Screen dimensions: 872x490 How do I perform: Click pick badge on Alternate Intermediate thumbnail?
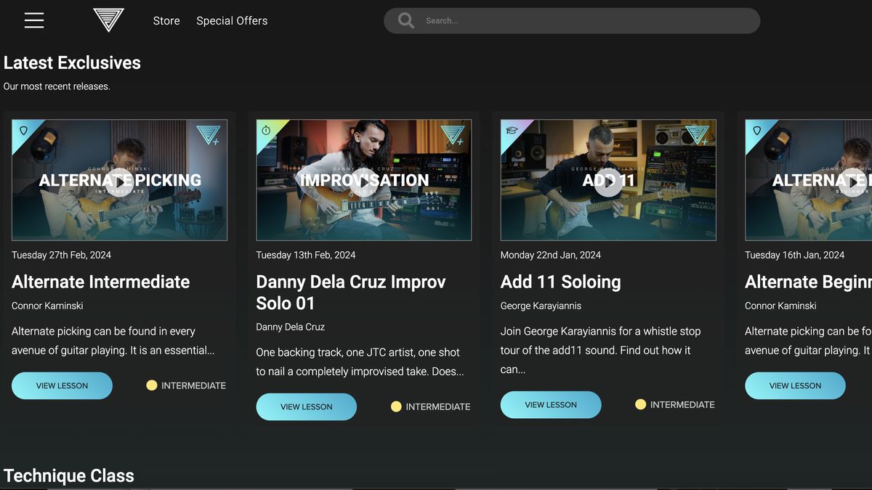(x=23, y=131)
